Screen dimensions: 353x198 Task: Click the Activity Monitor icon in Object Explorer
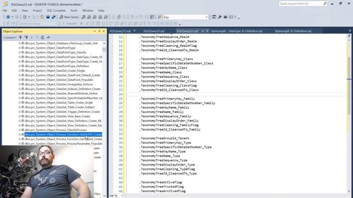click(48, 37)
